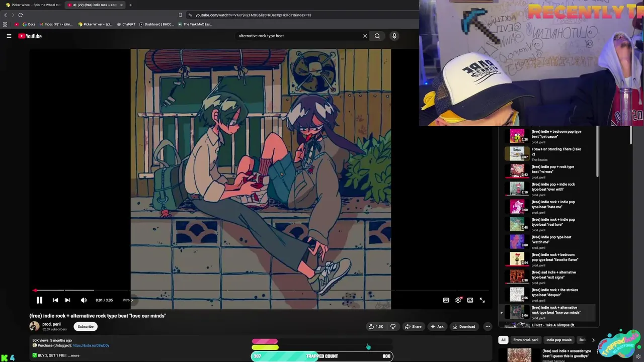Screen dimensions: 644x362
Task: Play playlist item "lost cause"
Action: (547, 136)
